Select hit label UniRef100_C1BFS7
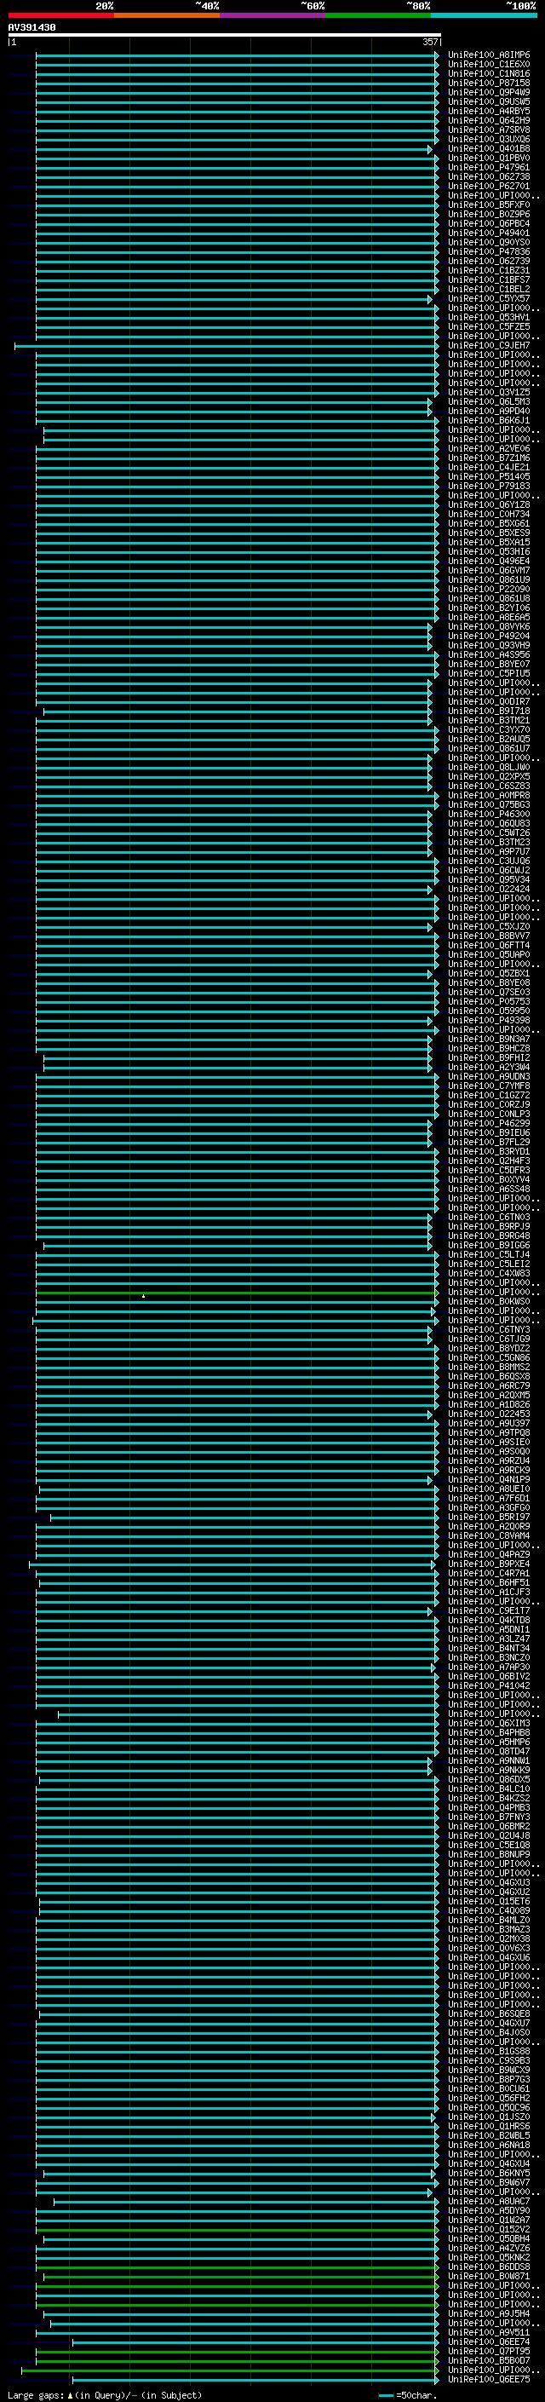The image size is (545, 2402). 488,279
